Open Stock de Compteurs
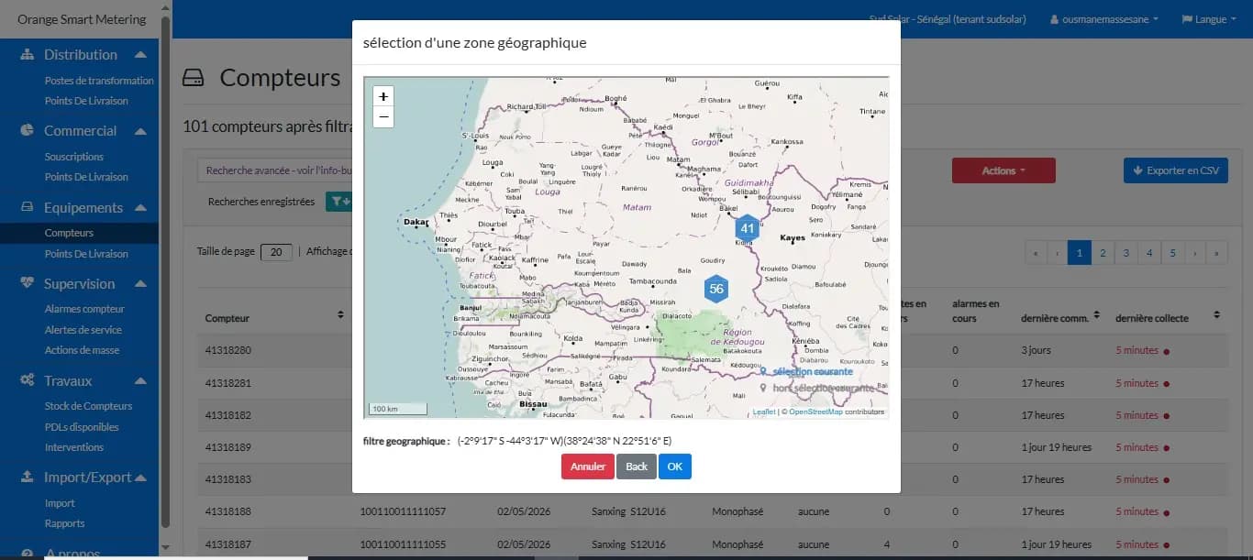This screenshot has height=560, width=1253. tap(88, 406)
